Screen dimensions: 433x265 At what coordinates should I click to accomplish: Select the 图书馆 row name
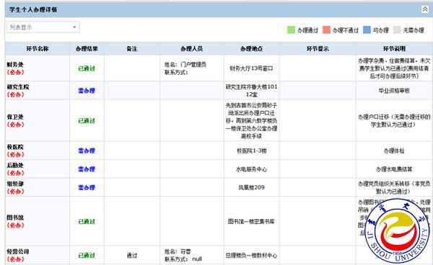15,218
